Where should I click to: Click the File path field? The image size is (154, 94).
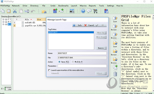pyautogui.click(x=82, y=58)
